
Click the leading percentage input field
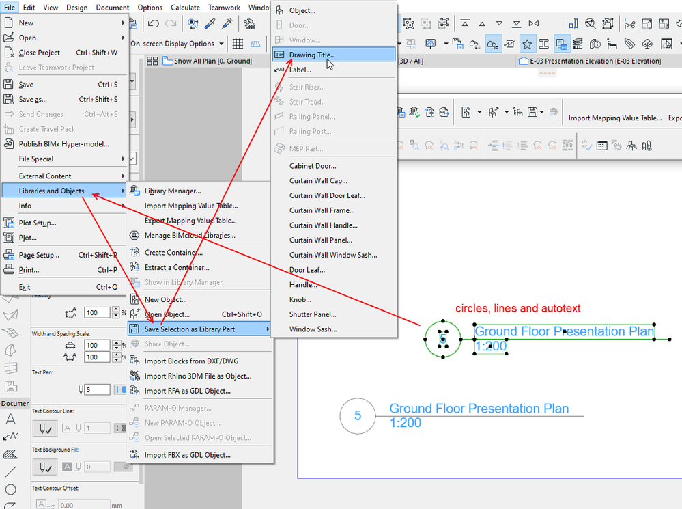[x=97, y=313]
